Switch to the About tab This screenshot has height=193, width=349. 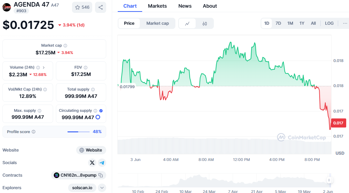[210, 6]
